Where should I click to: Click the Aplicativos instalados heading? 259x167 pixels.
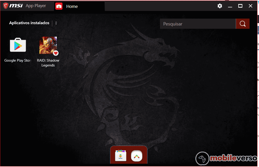point(29,23)
